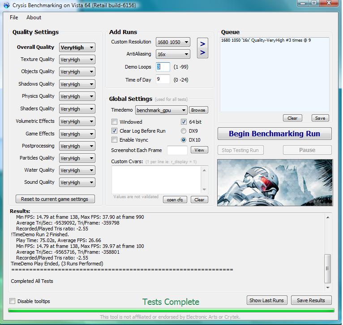
Task: Click the Pause button
Action: click(307, 150)
